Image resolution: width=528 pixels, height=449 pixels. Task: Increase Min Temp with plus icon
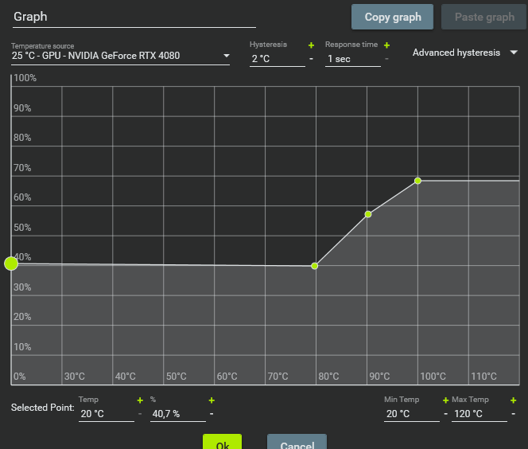445,400
